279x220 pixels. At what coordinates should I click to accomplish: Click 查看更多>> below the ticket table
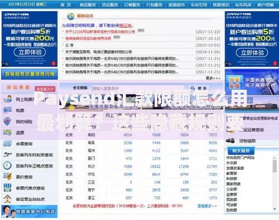[x=207, y=206]
